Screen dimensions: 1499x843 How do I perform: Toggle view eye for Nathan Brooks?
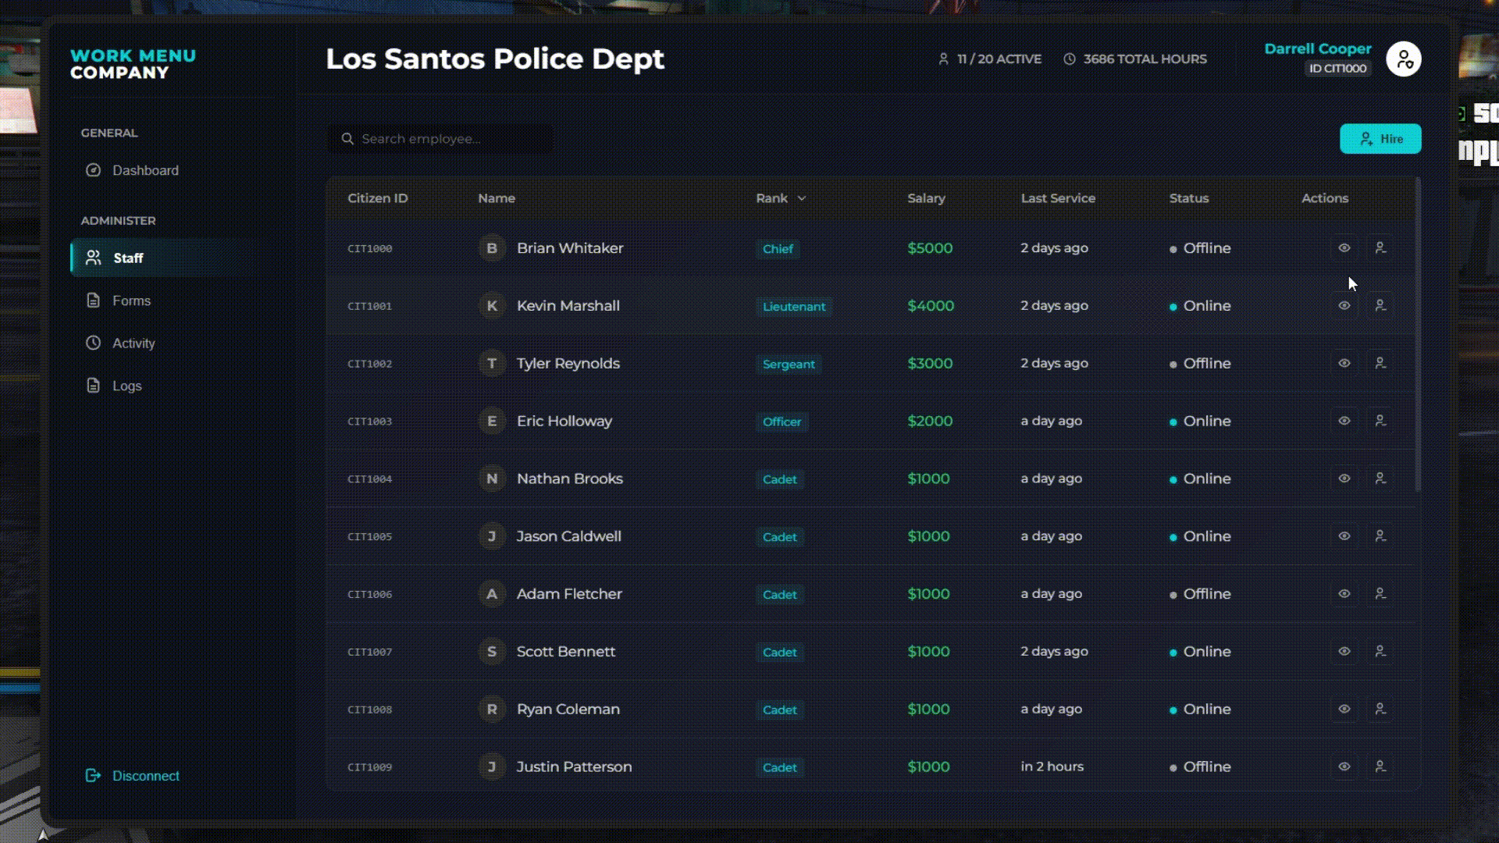tap(1344, 478)
